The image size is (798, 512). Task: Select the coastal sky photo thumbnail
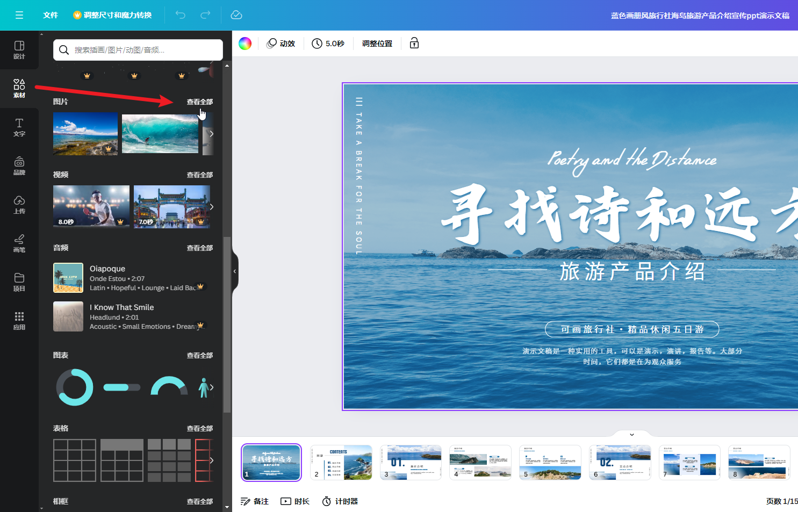tap(85, 134)
